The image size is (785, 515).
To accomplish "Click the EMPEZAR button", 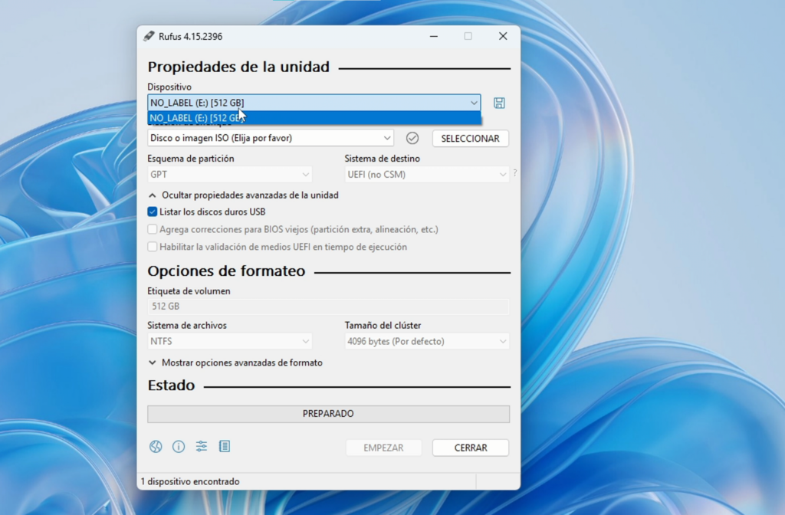I will point(383,448).
